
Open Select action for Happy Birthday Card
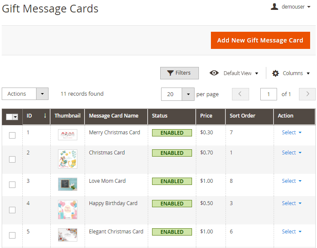click(x=292, y=203)
